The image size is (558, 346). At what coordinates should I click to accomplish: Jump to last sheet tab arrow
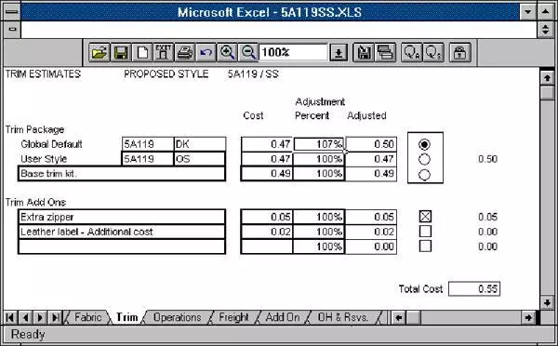point(55,317)
